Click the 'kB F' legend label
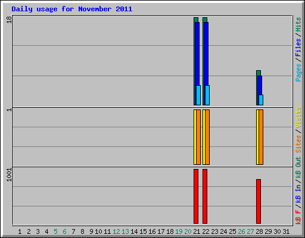305x238 pixels. click(298, 217)
